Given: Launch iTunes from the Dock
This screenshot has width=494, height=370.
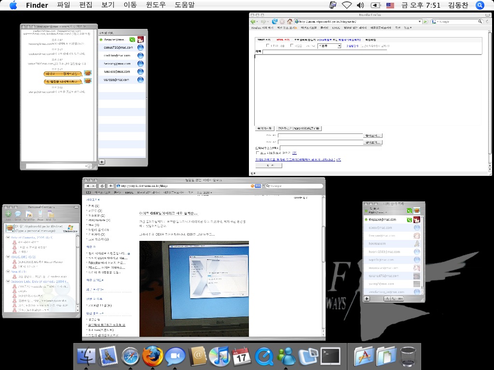Looking at the screenshot, I should pos(220,357).
